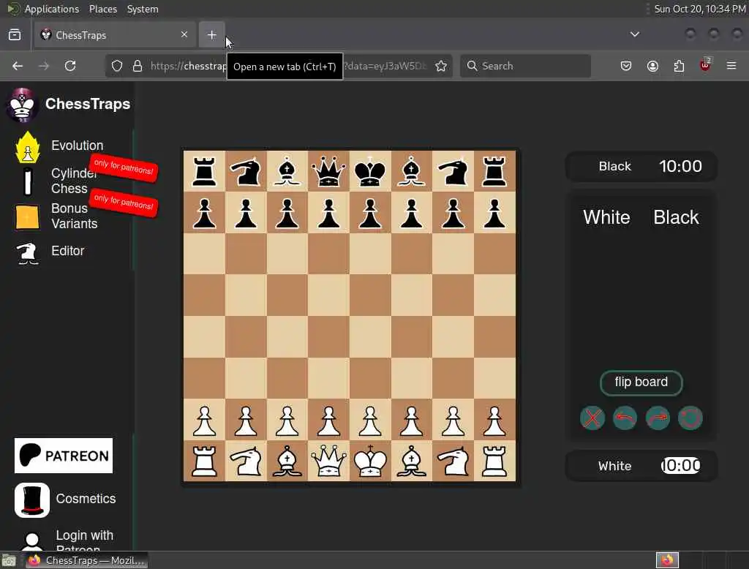Click ChessTraps Mozilla taskbar entry
Viewport: 749px width, 569px height.
point(86,560)
